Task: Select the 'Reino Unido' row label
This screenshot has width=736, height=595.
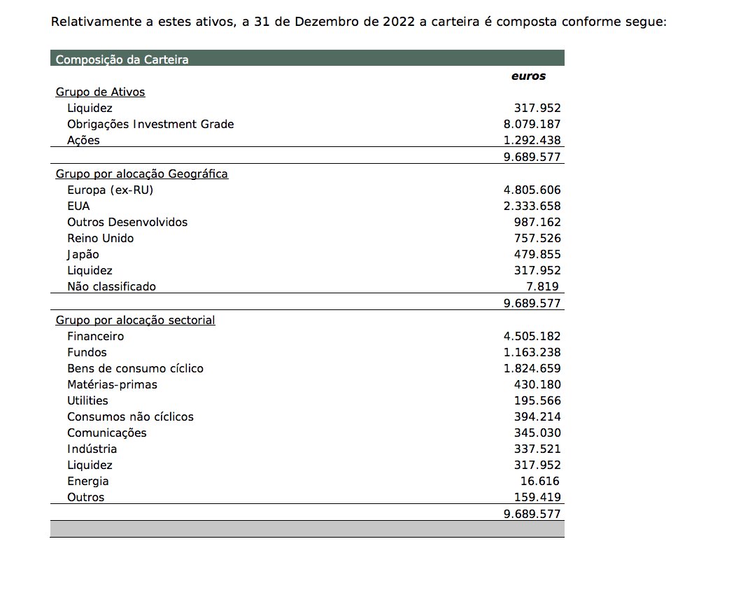Action: click(101, 239)
